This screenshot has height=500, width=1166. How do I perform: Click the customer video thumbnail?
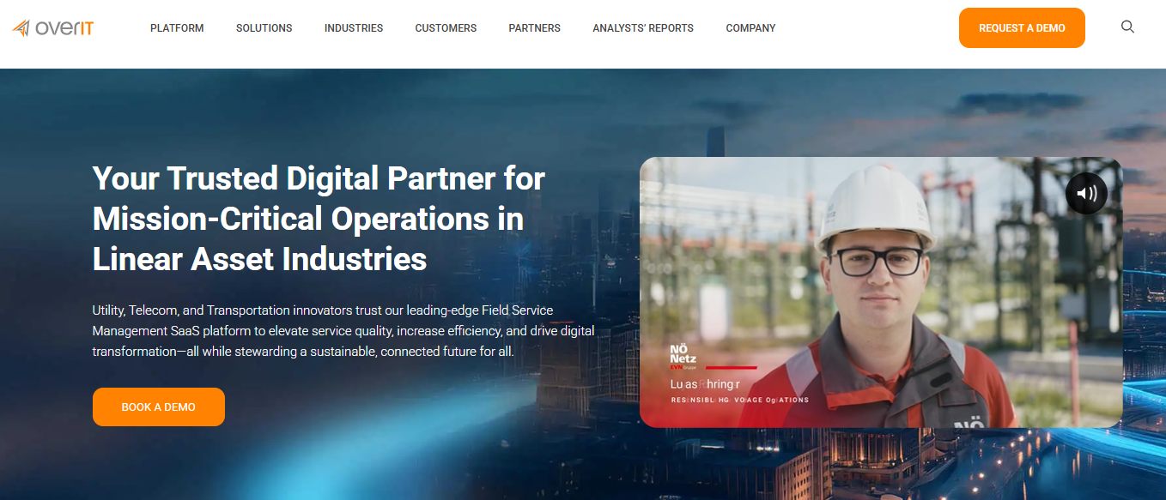coord(881,292)
